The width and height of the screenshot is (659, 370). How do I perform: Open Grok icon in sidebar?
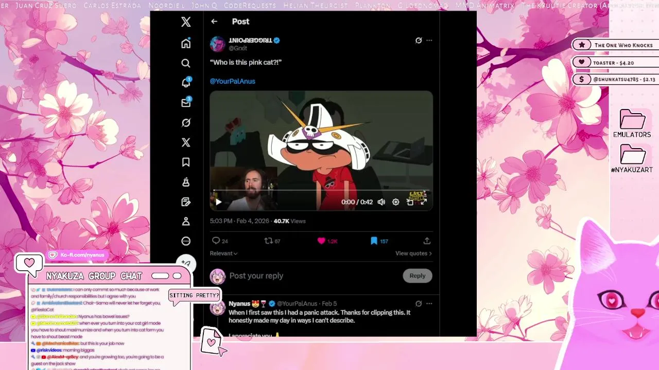[186, 123]
